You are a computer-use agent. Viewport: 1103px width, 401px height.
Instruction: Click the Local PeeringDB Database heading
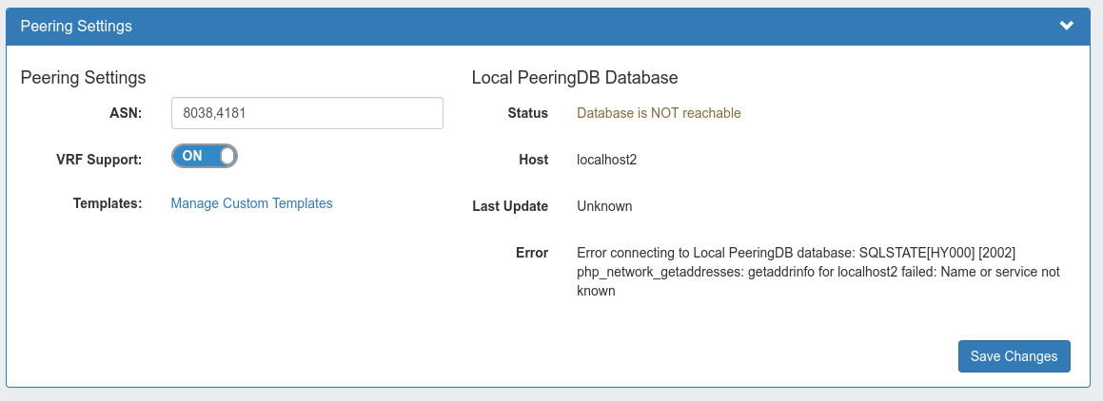tap(575, 77)
